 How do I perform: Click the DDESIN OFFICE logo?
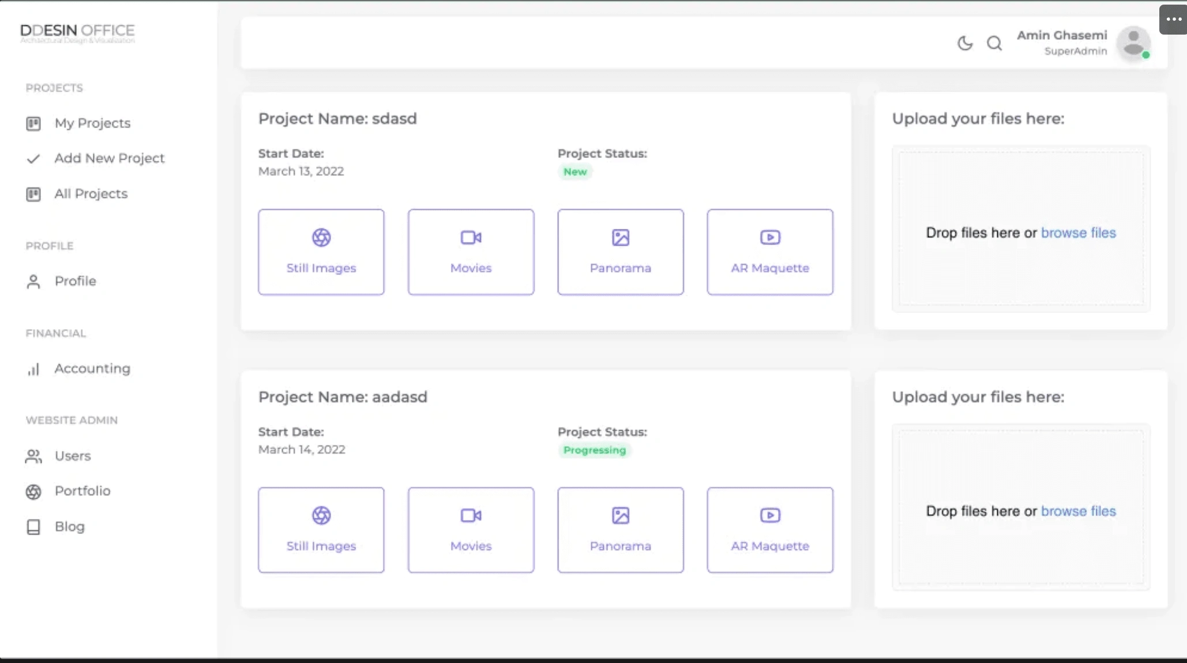click(77, 33)
